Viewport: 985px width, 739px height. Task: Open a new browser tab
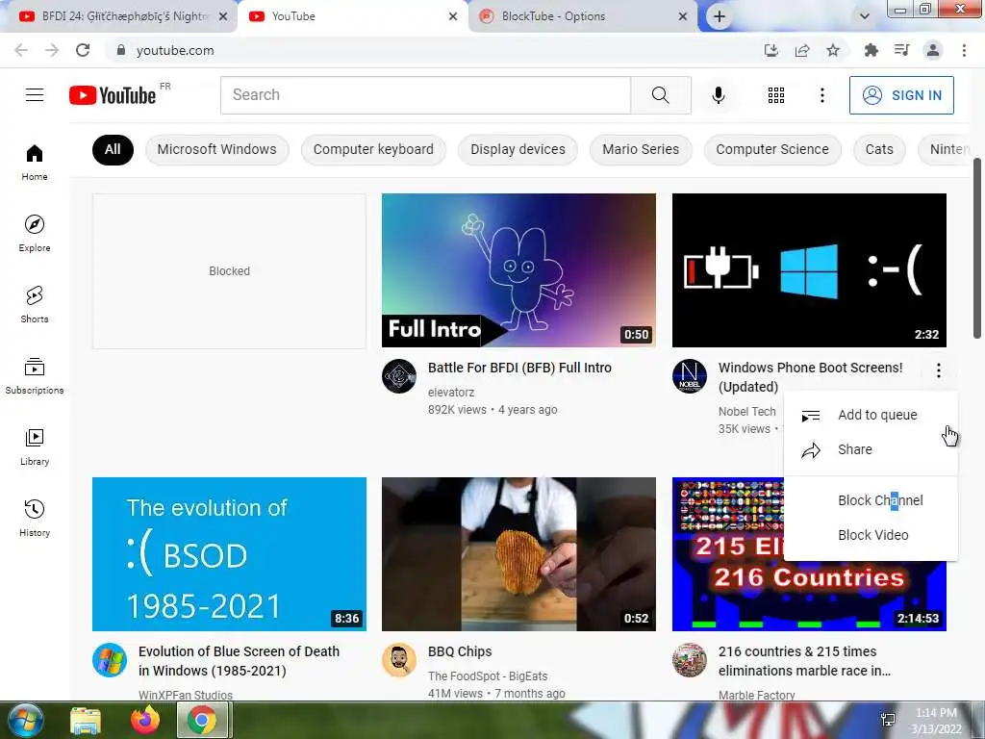pyautogui.click(x=720, y=16)
